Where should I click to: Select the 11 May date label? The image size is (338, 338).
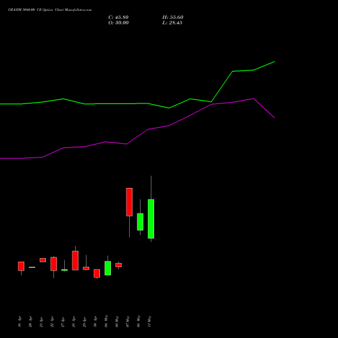point(149,321)
